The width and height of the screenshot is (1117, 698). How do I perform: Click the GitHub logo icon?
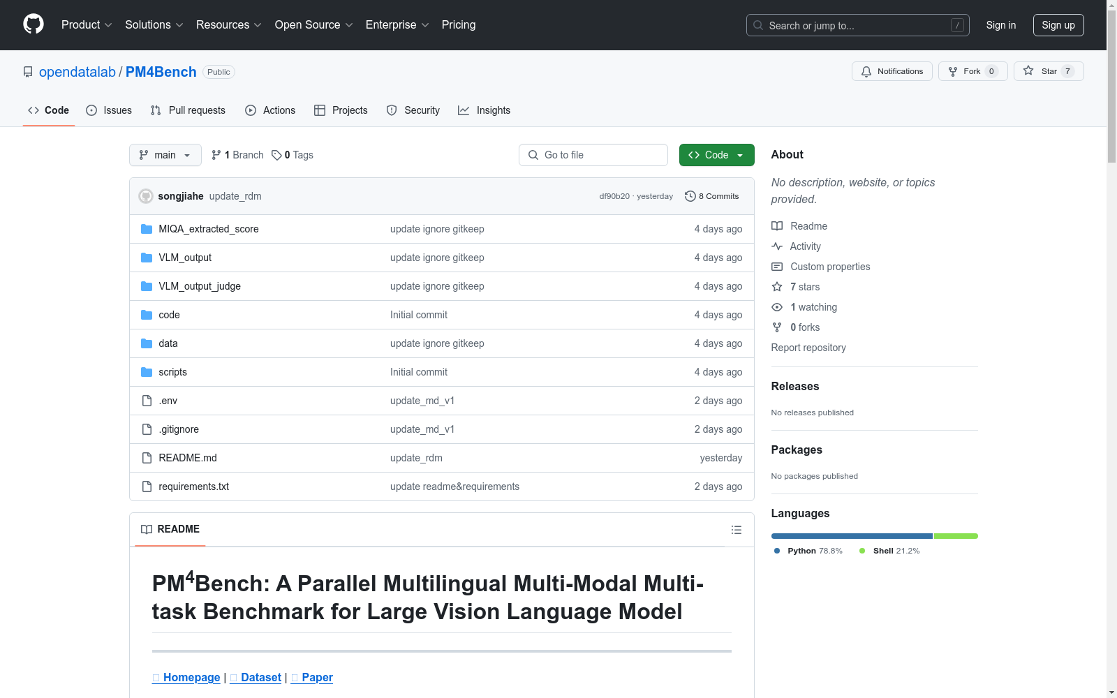tap(34, 24)
